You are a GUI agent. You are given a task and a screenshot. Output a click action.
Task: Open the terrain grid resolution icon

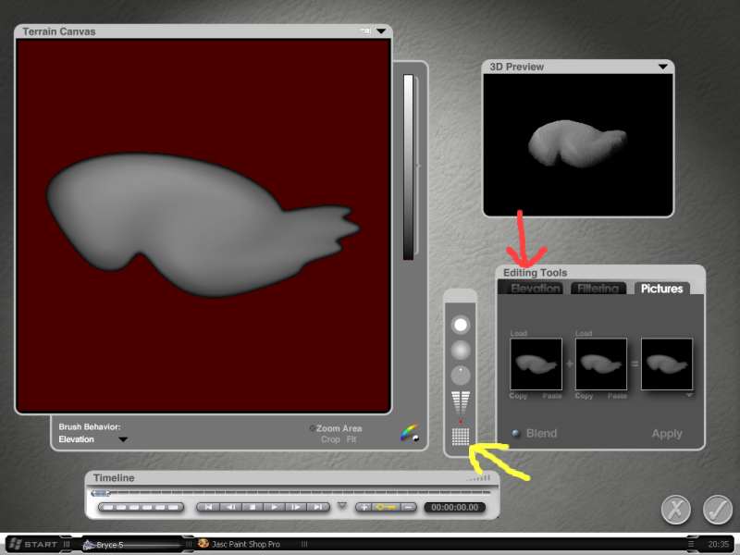click(460, 436)
